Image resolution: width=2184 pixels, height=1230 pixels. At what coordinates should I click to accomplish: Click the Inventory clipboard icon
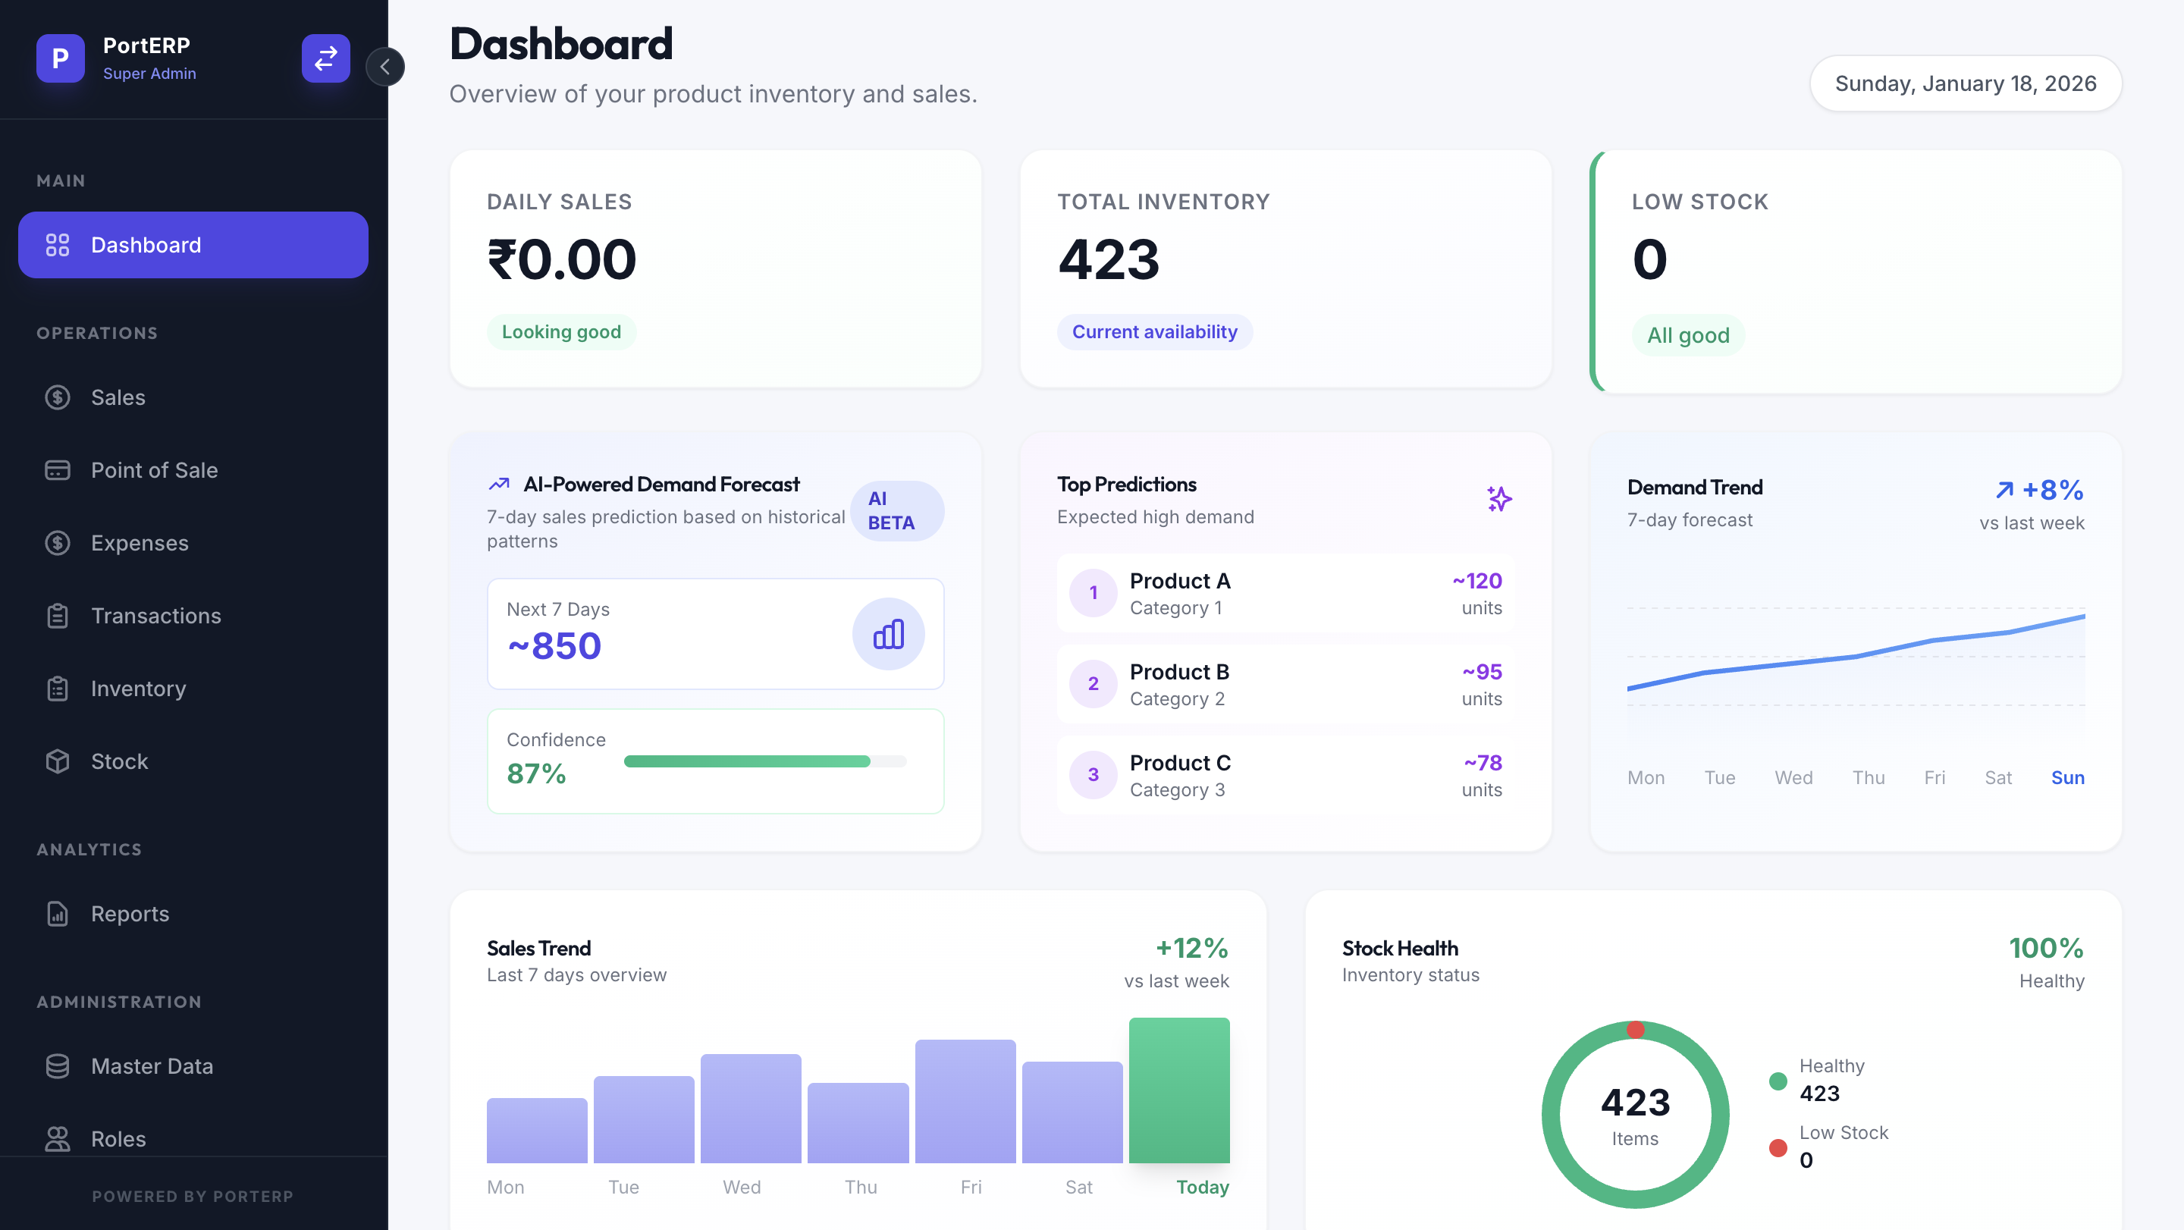click(x=58, y=689)
